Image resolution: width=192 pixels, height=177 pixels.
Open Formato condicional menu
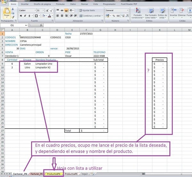pyautogui.click(x=138, y=13)
